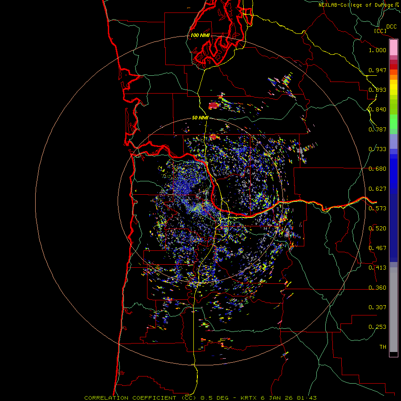Click the 0.840 colorbar value

click(377, 110)
